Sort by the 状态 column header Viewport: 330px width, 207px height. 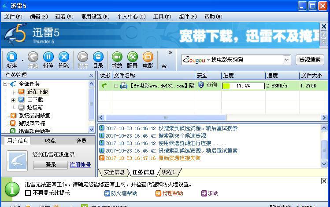pyautogui.click(x=105, y=76)
